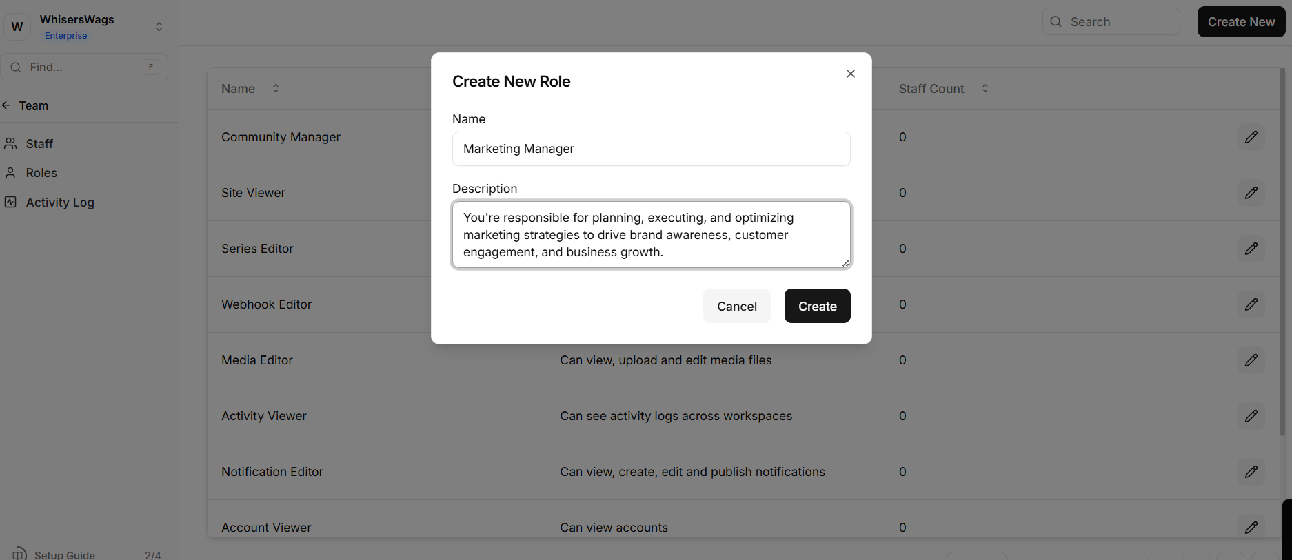
Task: Go to Activity Log in sidebar
Action: [59, 203]
